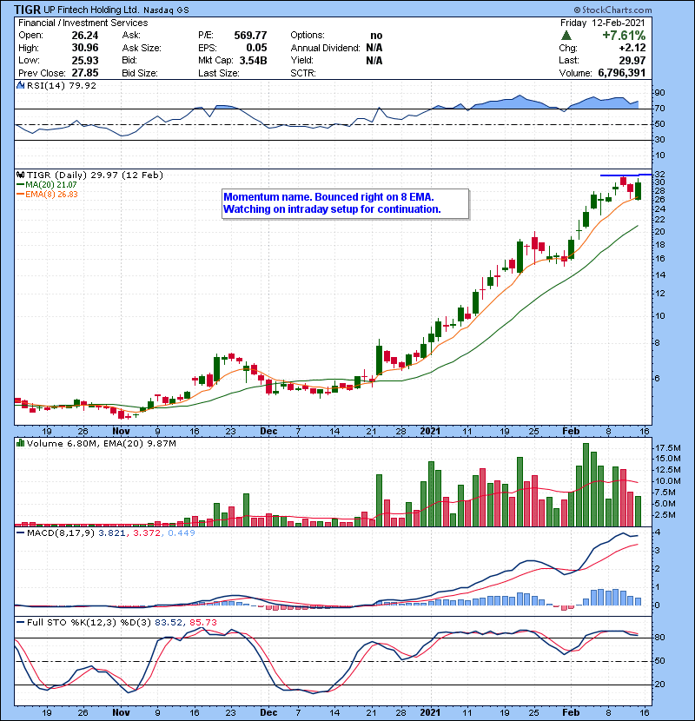
Task: Click the 17.5M volume axis label
Action: 668,448
